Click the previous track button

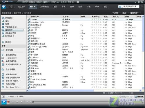(x=12, y=102)
